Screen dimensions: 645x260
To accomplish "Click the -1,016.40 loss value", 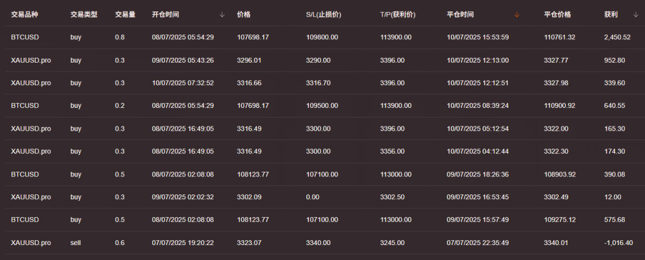I will (x=617, y=243).
